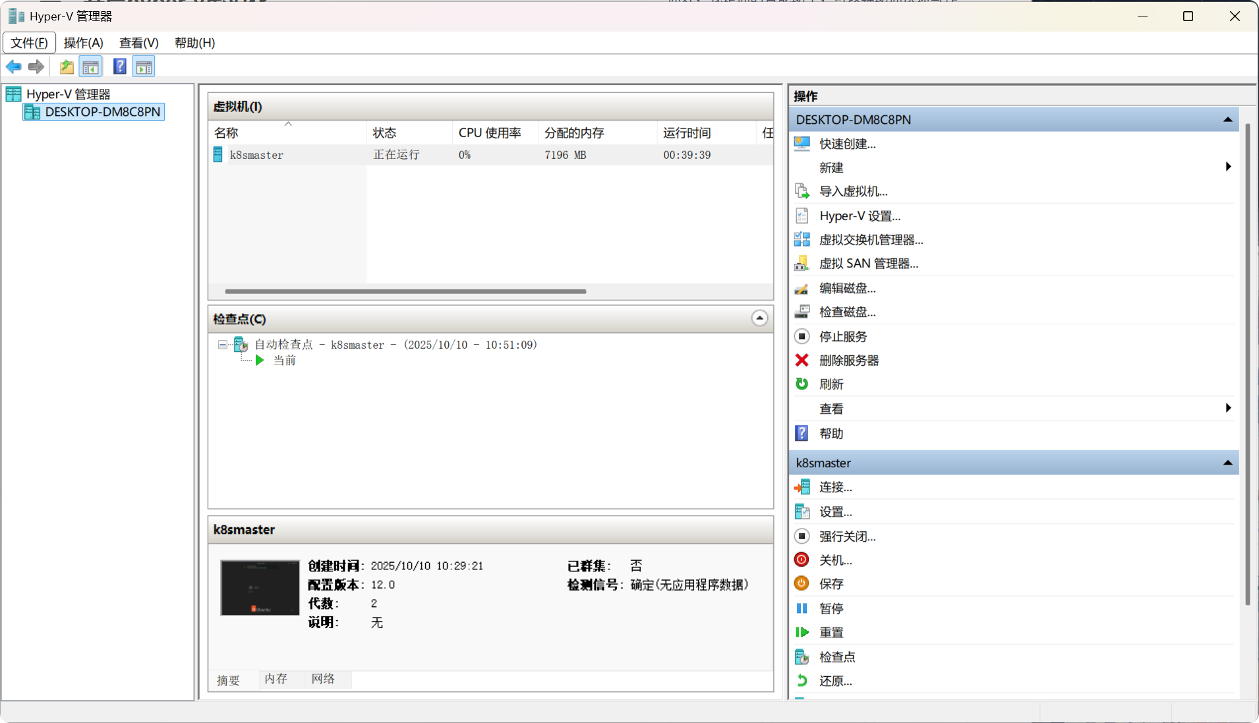The height and width of the screenshot is (723, 1259).
Task: Switch to the 网络 tab
Action: (324, 679)
